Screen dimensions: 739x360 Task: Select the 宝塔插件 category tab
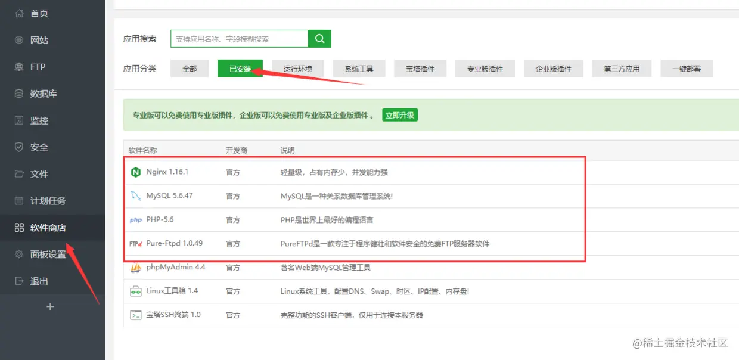tap(420, 69)
